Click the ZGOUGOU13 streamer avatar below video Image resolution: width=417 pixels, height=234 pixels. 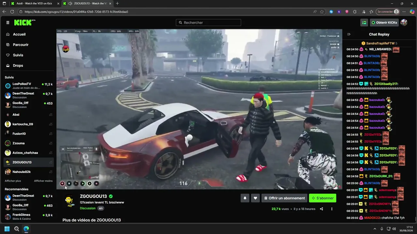click(69, 201)
